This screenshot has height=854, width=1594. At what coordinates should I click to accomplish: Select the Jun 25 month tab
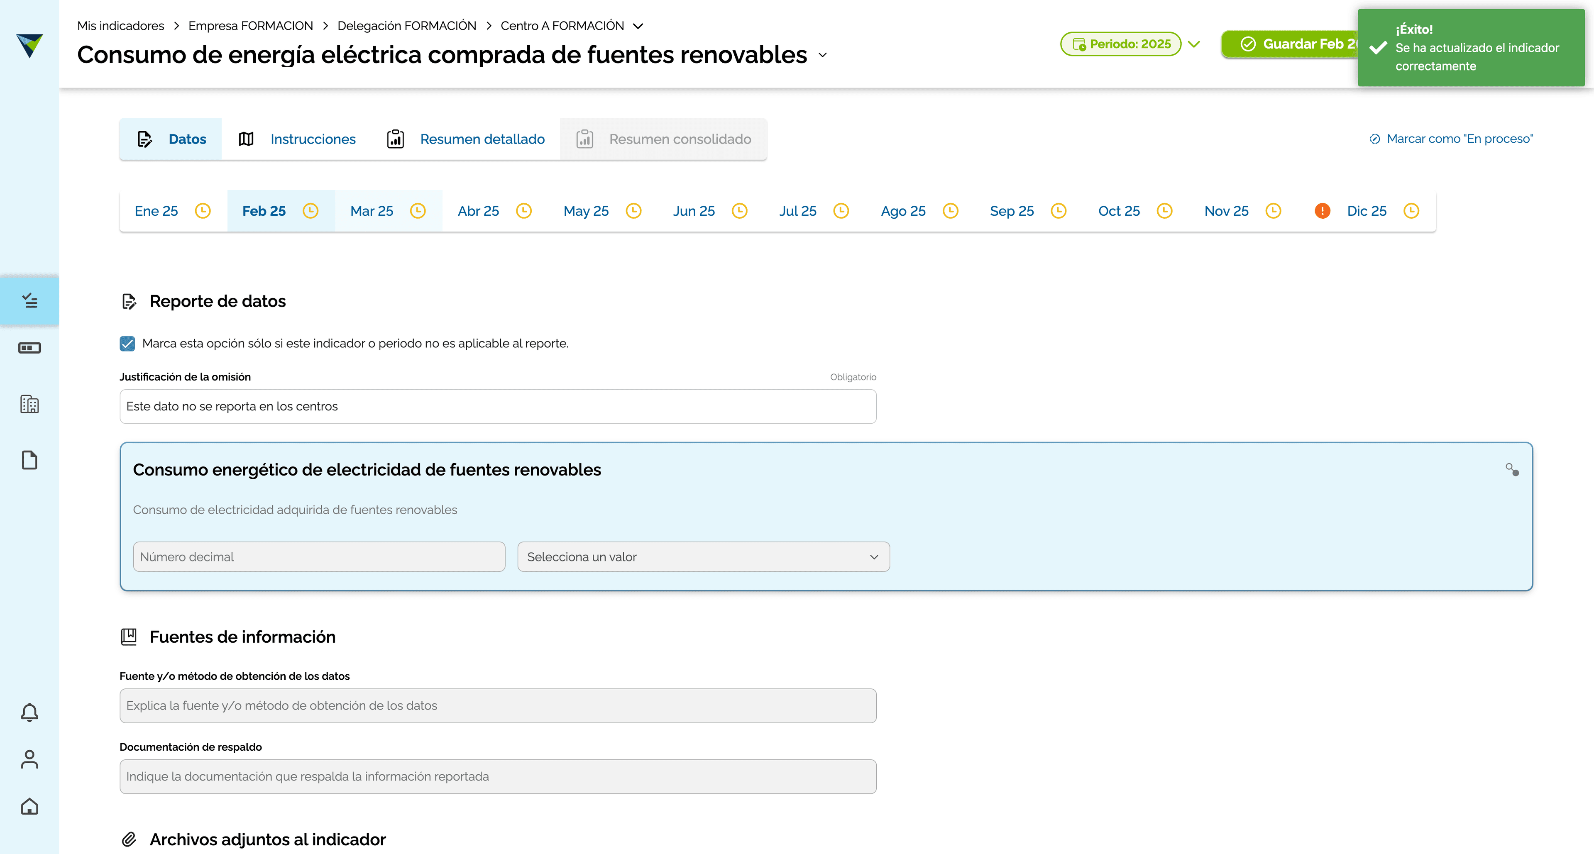(x=710, y=211)
